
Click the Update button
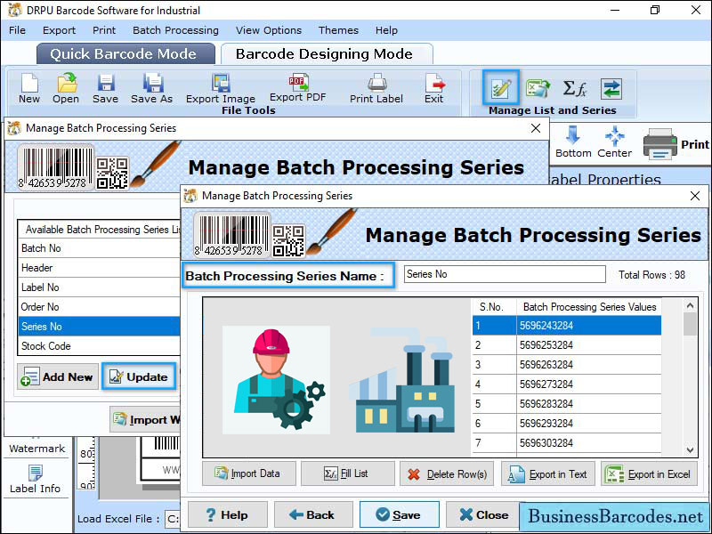(x=139, y=376)
